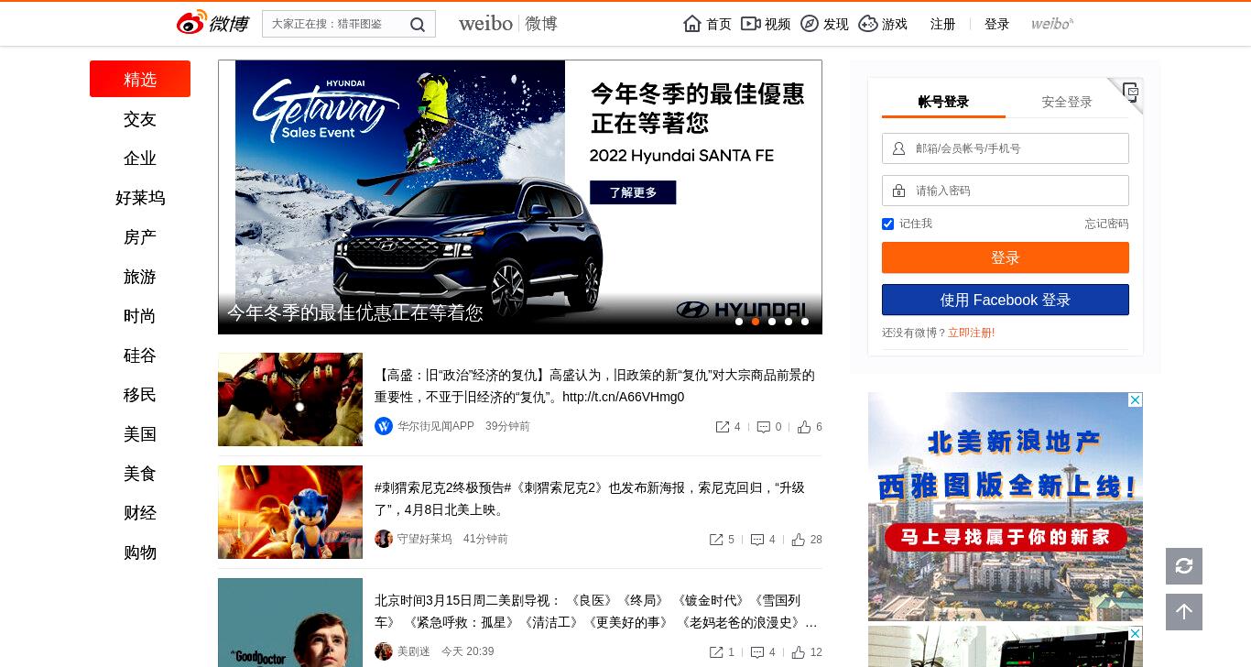The width and height of the screenshot is (1251, 667).
Task: Select the third carousel dot
Action: [772, 322]
